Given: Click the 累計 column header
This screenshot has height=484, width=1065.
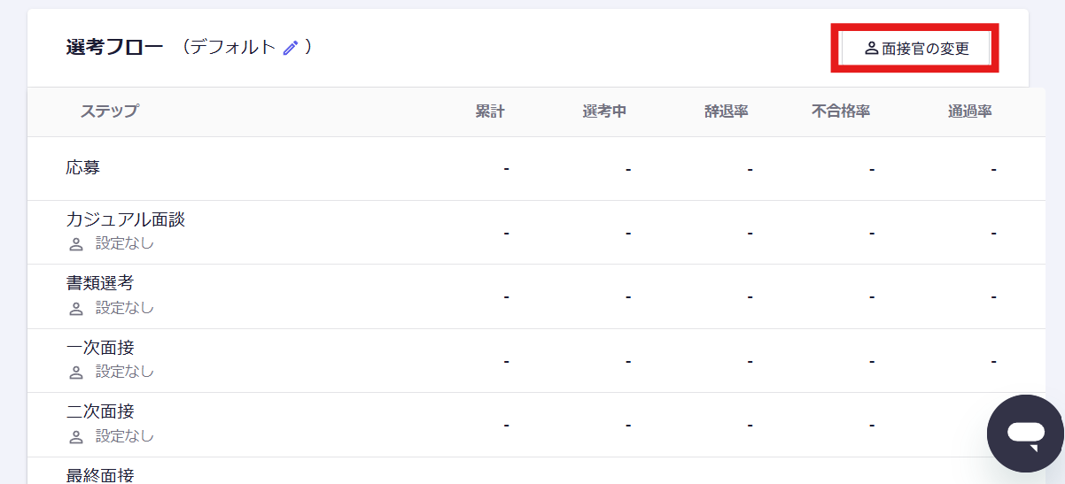Looking at the screenshot, I should pos(490,111).
